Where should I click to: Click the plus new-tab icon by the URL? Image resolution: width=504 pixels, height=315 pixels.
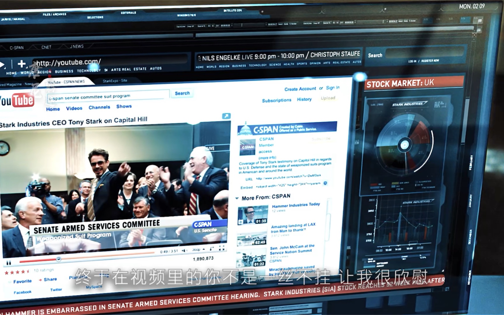point(22,64)
